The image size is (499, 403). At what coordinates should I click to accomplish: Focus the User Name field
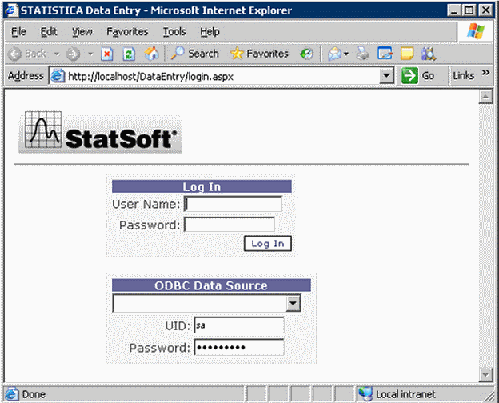[233, 204]
